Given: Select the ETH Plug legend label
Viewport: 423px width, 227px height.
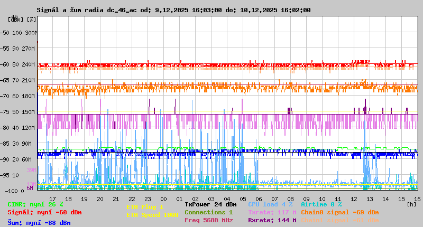Looking at the screenshot, I should click(145, 207).
